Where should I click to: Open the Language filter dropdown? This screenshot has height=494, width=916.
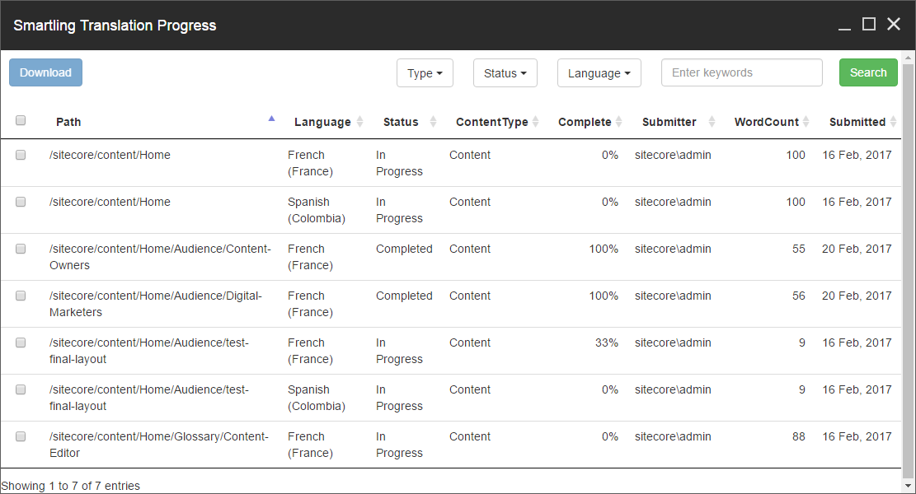tap(599, 73)
